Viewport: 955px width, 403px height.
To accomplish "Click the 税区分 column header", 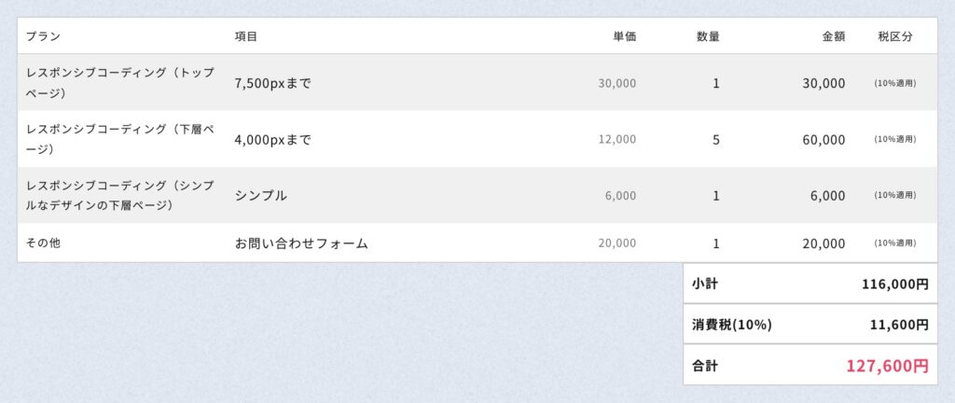I will [894, 36].
